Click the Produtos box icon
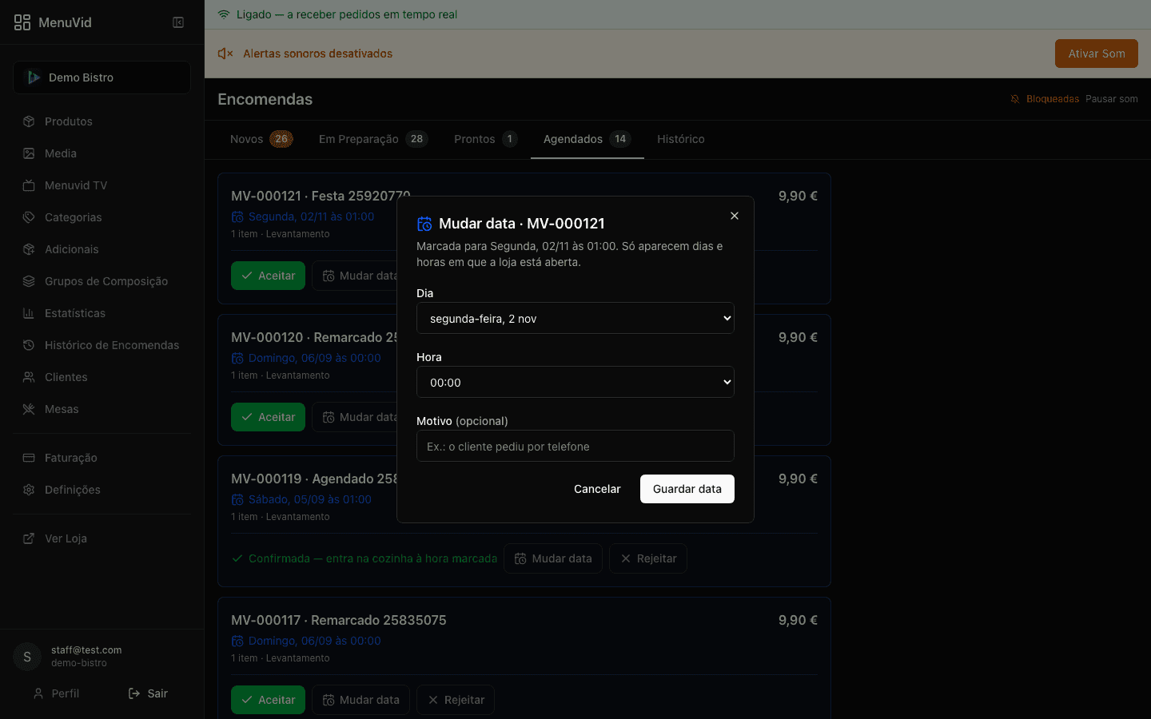The height and width of the screenshot is (719, 1151). tap(29, 121)
